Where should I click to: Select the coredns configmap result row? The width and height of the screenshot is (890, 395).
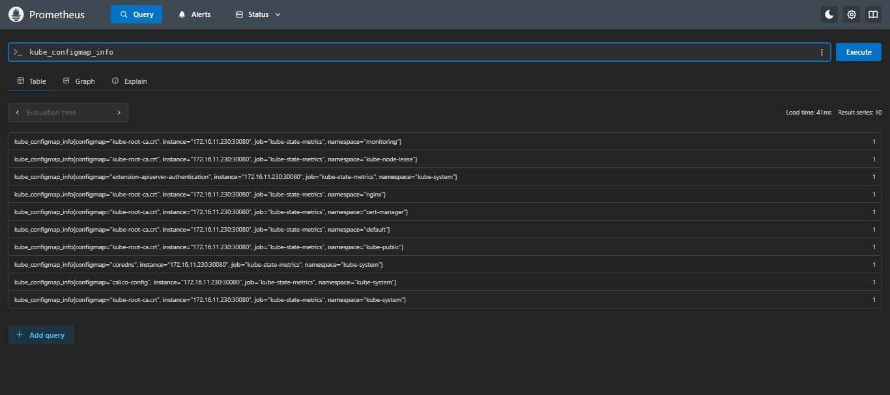pyautogui.click(x=199, y=264)
